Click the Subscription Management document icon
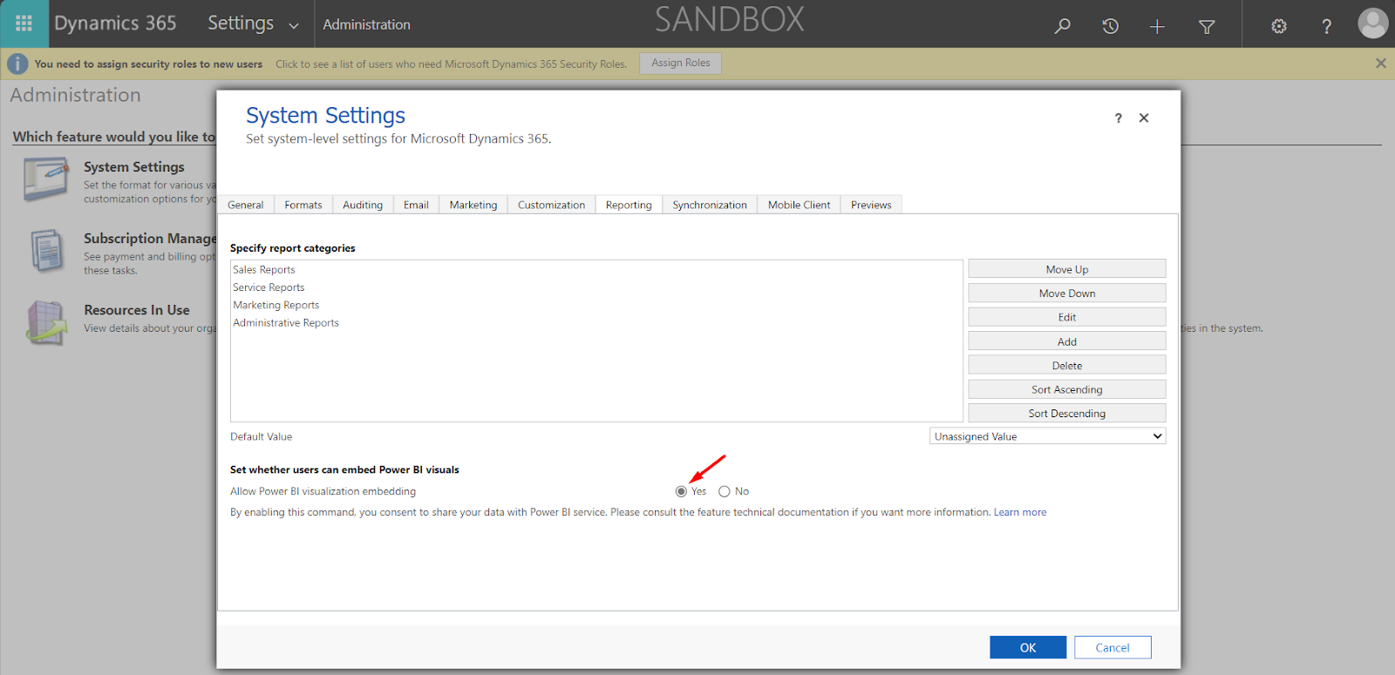Screen dimensions: 1395x675 click(47, 251)
